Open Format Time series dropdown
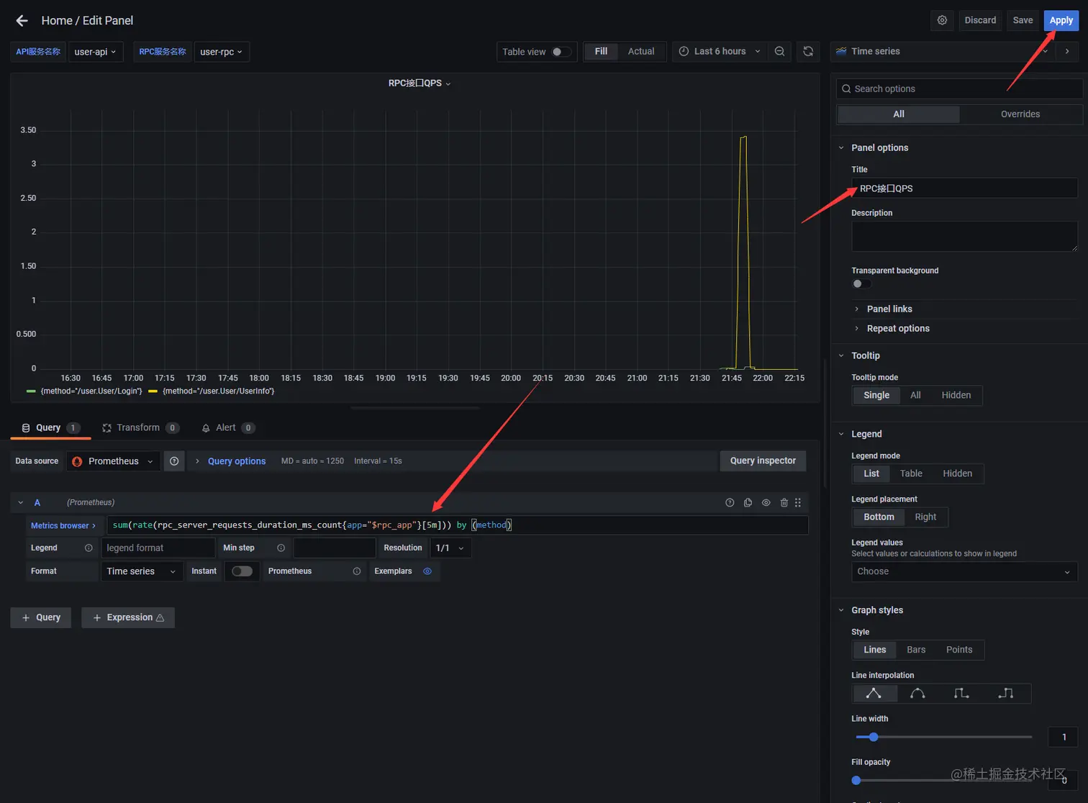The image size is (1088, 803). pyautogui.click(x=142, y=571)
